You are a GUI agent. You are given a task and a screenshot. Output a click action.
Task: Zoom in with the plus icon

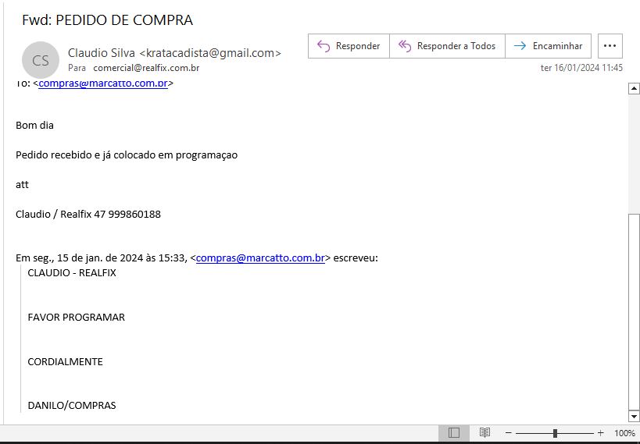pos(600,433)
